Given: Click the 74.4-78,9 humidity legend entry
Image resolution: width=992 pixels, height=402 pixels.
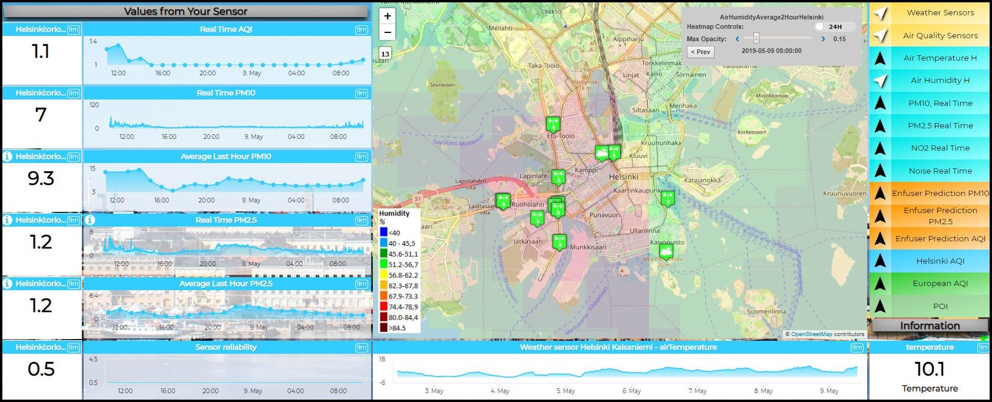Looking at the screenshot, I should coord(399,307).
